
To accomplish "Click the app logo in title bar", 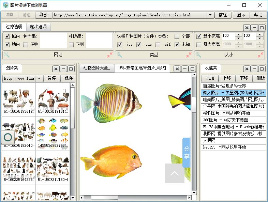I will pos(6,5).
